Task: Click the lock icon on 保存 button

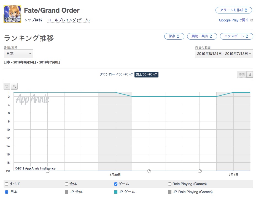Action: [178, 36]
